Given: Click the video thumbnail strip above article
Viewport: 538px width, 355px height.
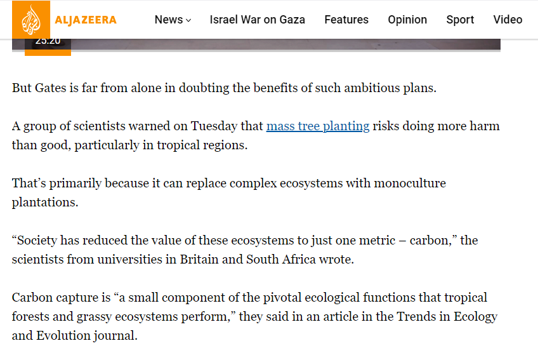Looking at the screenshot, I should click(285, 45).
